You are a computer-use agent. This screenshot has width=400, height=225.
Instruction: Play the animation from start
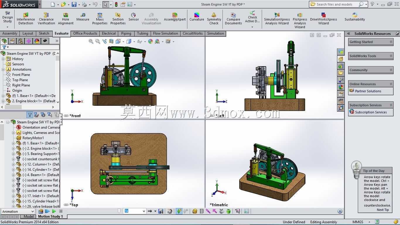coord(47,211)
